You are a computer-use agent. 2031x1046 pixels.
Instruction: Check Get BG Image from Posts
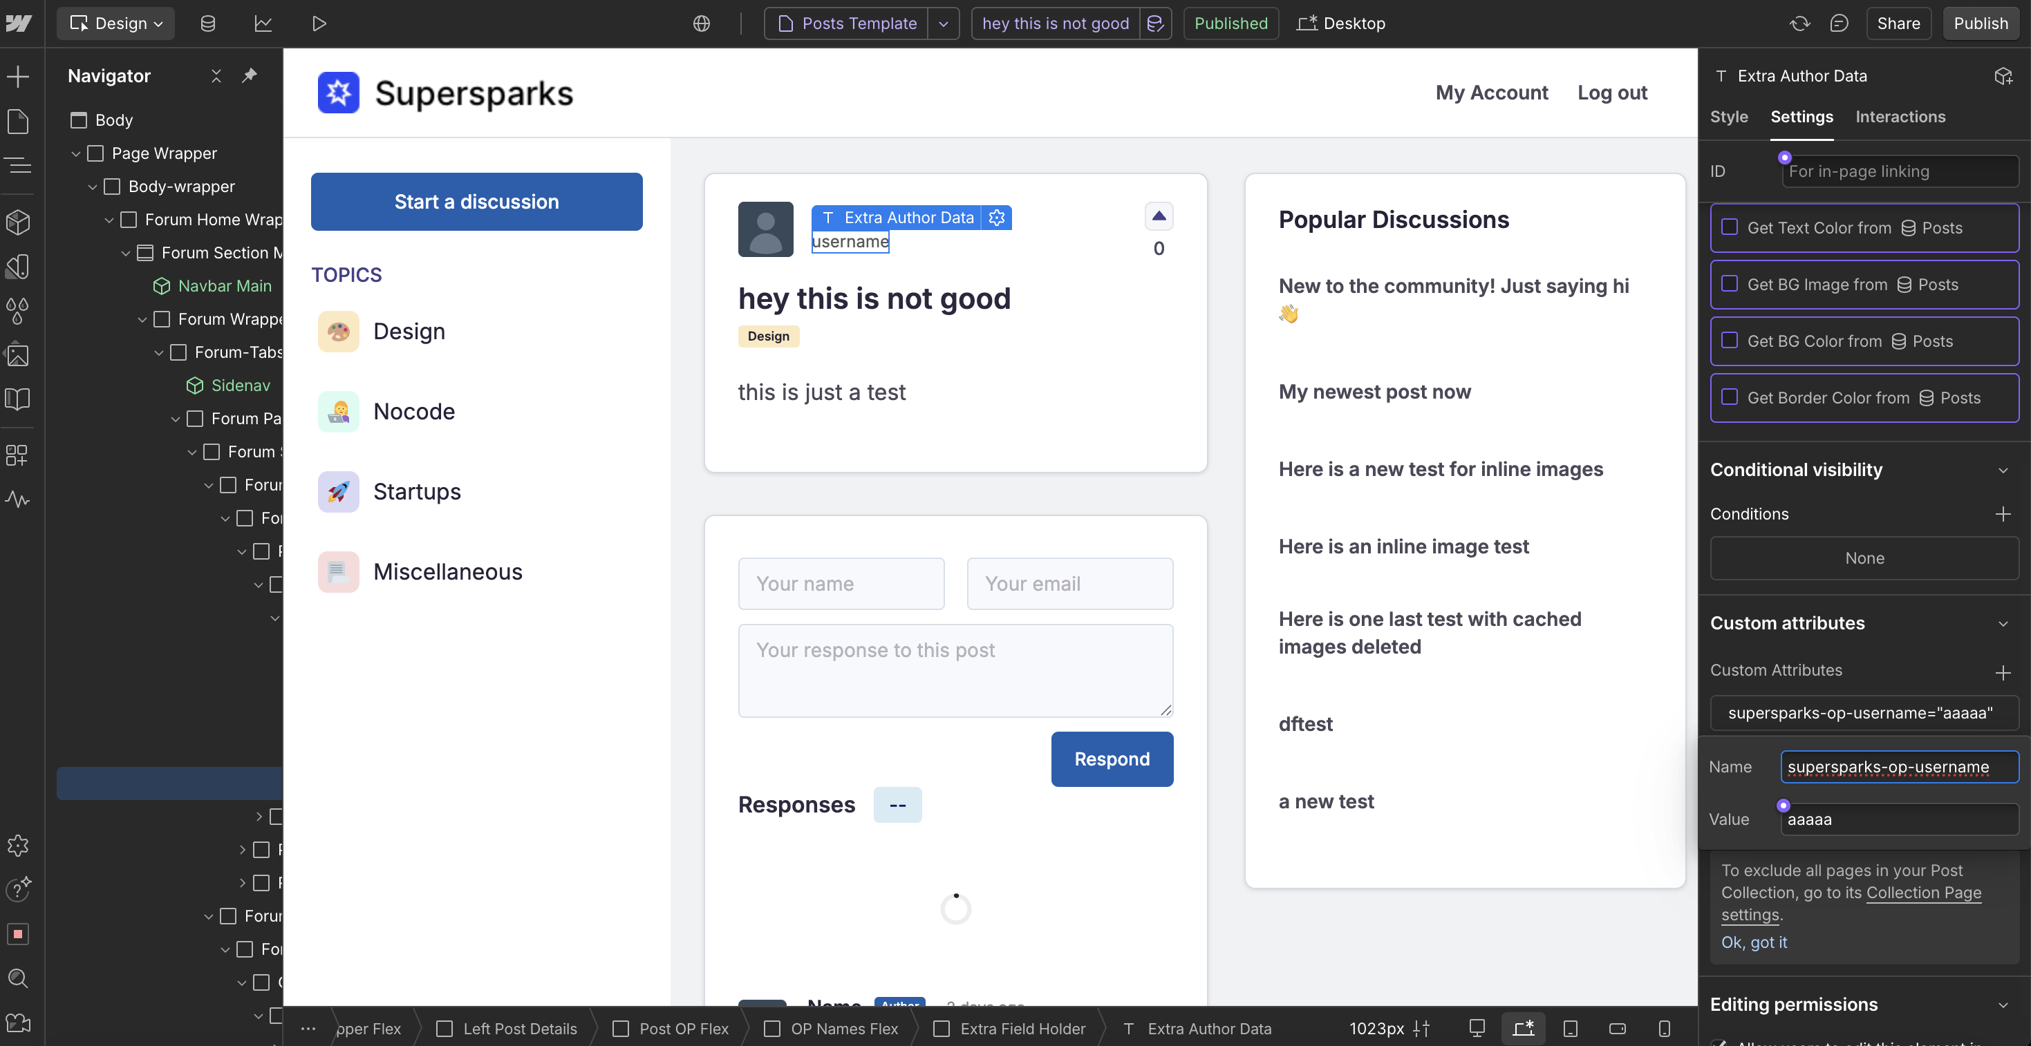pyautogui.click(x=1729, y=284)
